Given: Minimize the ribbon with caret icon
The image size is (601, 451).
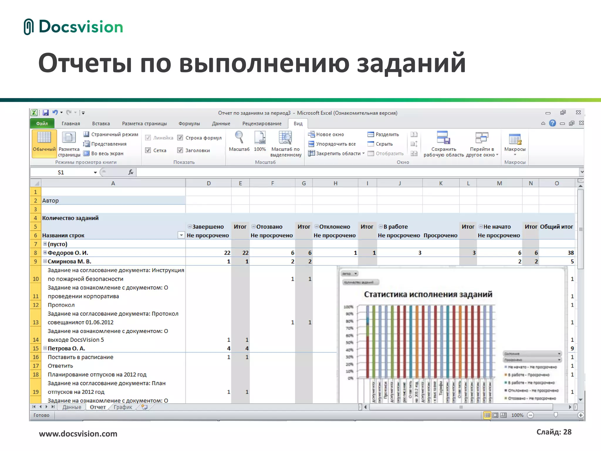Looking at the screenshot, I should (x=543, y=123).
